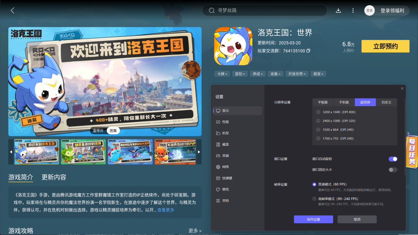Open the downloads icon in top bar
The image size is (418, 235).
click(338, 11)
